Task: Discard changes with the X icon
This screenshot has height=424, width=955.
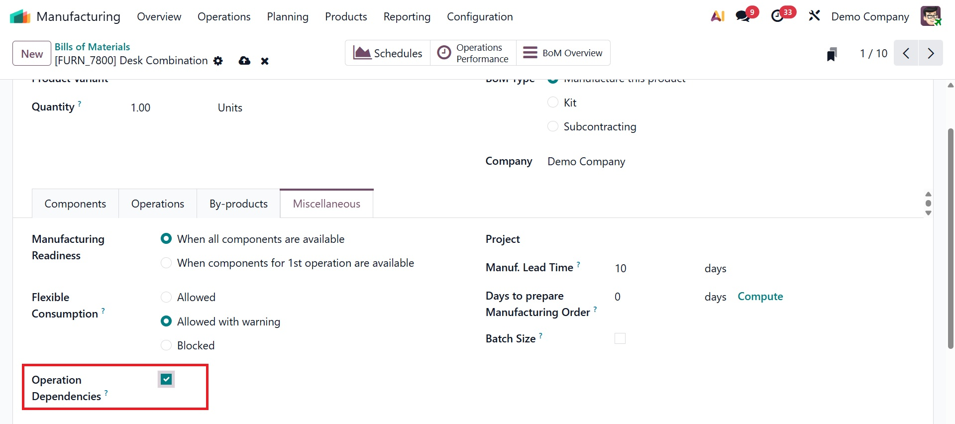Action: [265, 61]
